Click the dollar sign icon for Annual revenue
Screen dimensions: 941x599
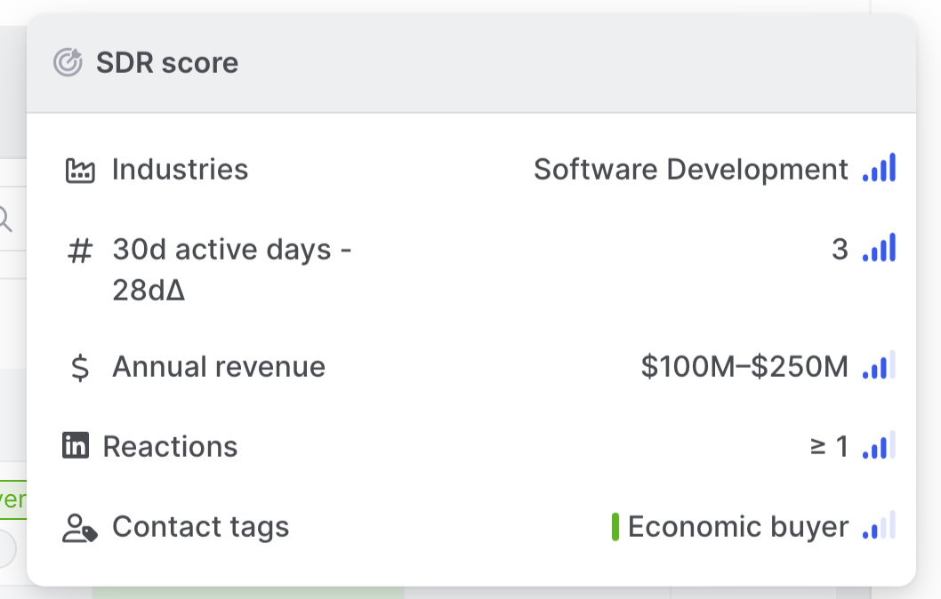[80, 367]
